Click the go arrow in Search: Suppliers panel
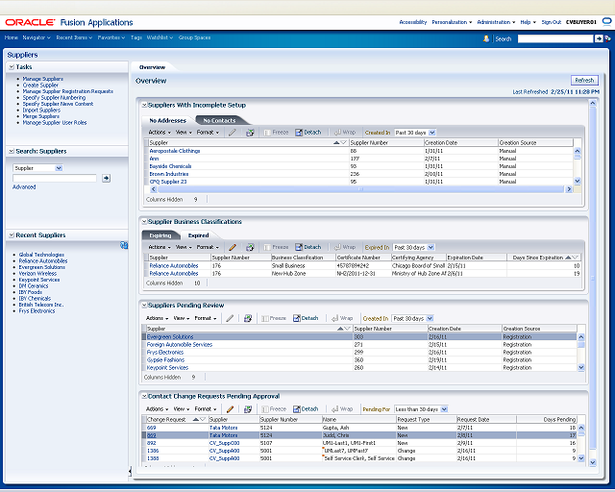Viewport: 615px width, 492px height. 106,178
